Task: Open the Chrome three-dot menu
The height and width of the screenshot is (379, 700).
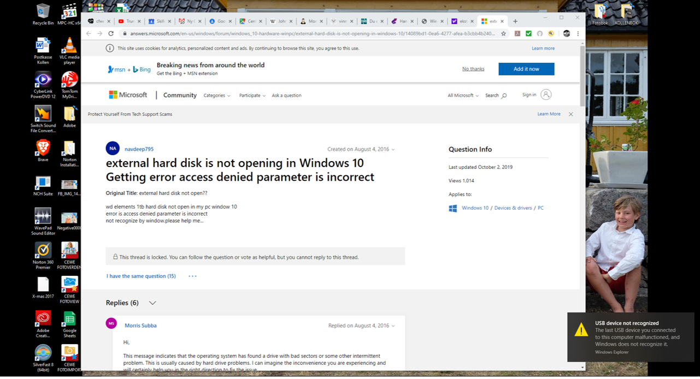Action: click(x=578, y=33)
